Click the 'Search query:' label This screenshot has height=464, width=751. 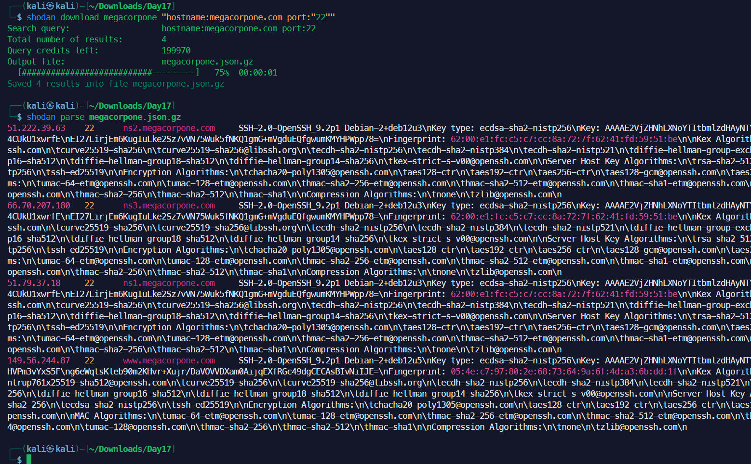[39, 28]
